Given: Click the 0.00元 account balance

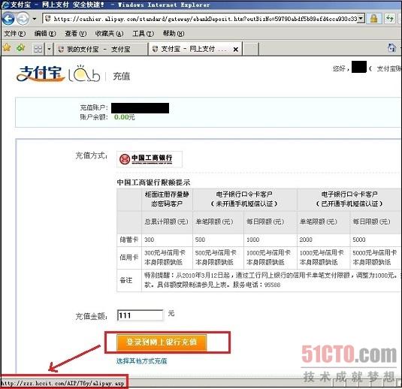Looking at the screenshot, I should click(x=124, y=117).
